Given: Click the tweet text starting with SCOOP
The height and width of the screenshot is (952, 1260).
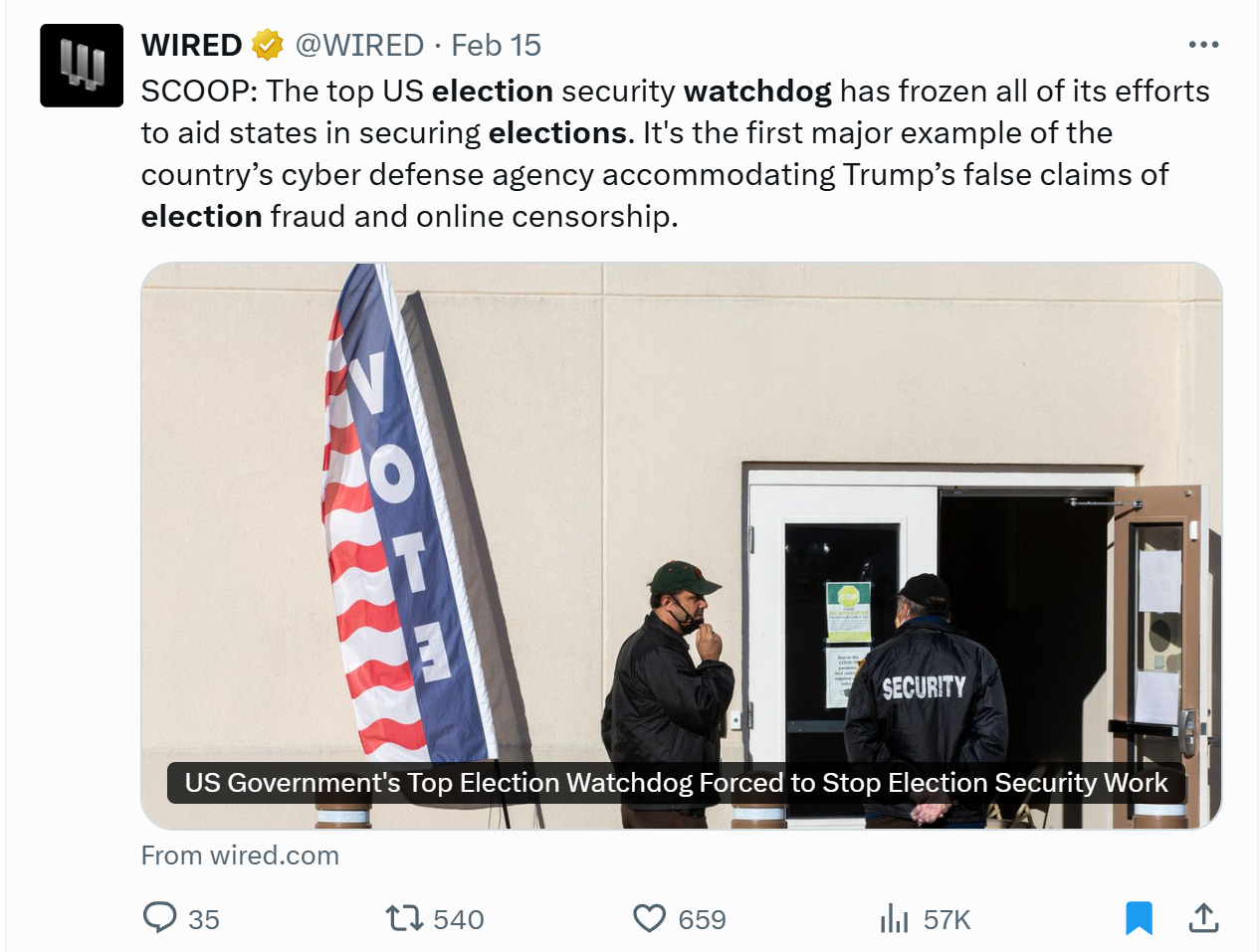Looking at the screenshot, I should 676,153.
